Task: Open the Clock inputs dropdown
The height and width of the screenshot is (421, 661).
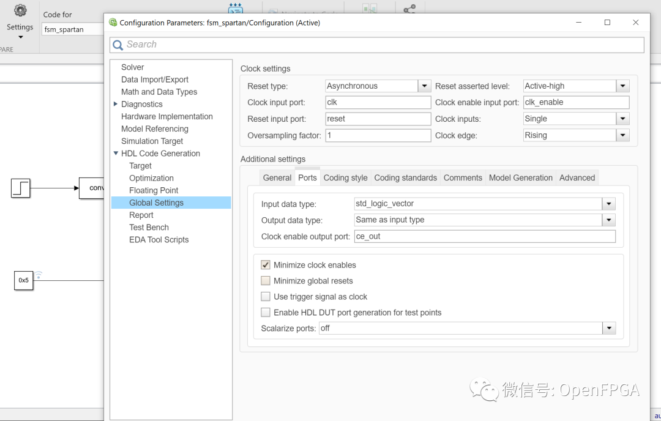Action: (622, 119)
